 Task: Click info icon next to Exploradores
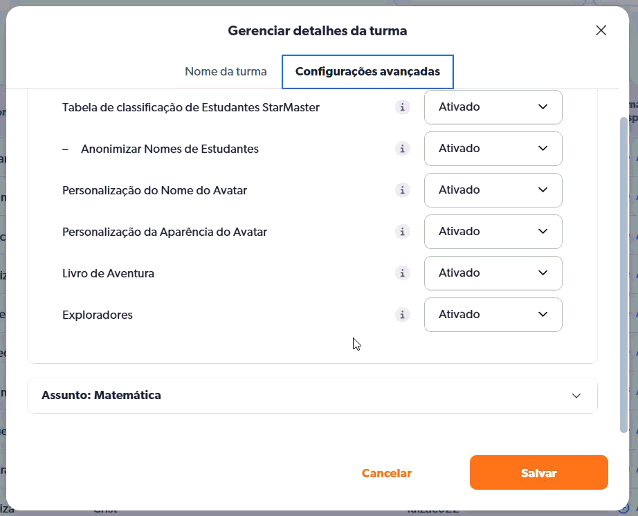click(x=402, y=315)
